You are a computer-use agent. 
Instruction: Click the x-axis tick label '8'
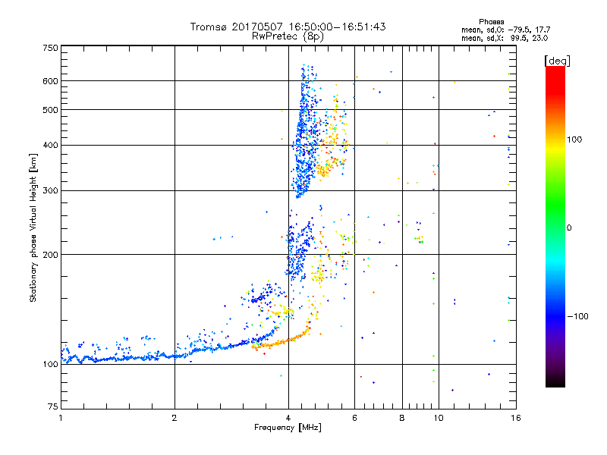[402, 418]
